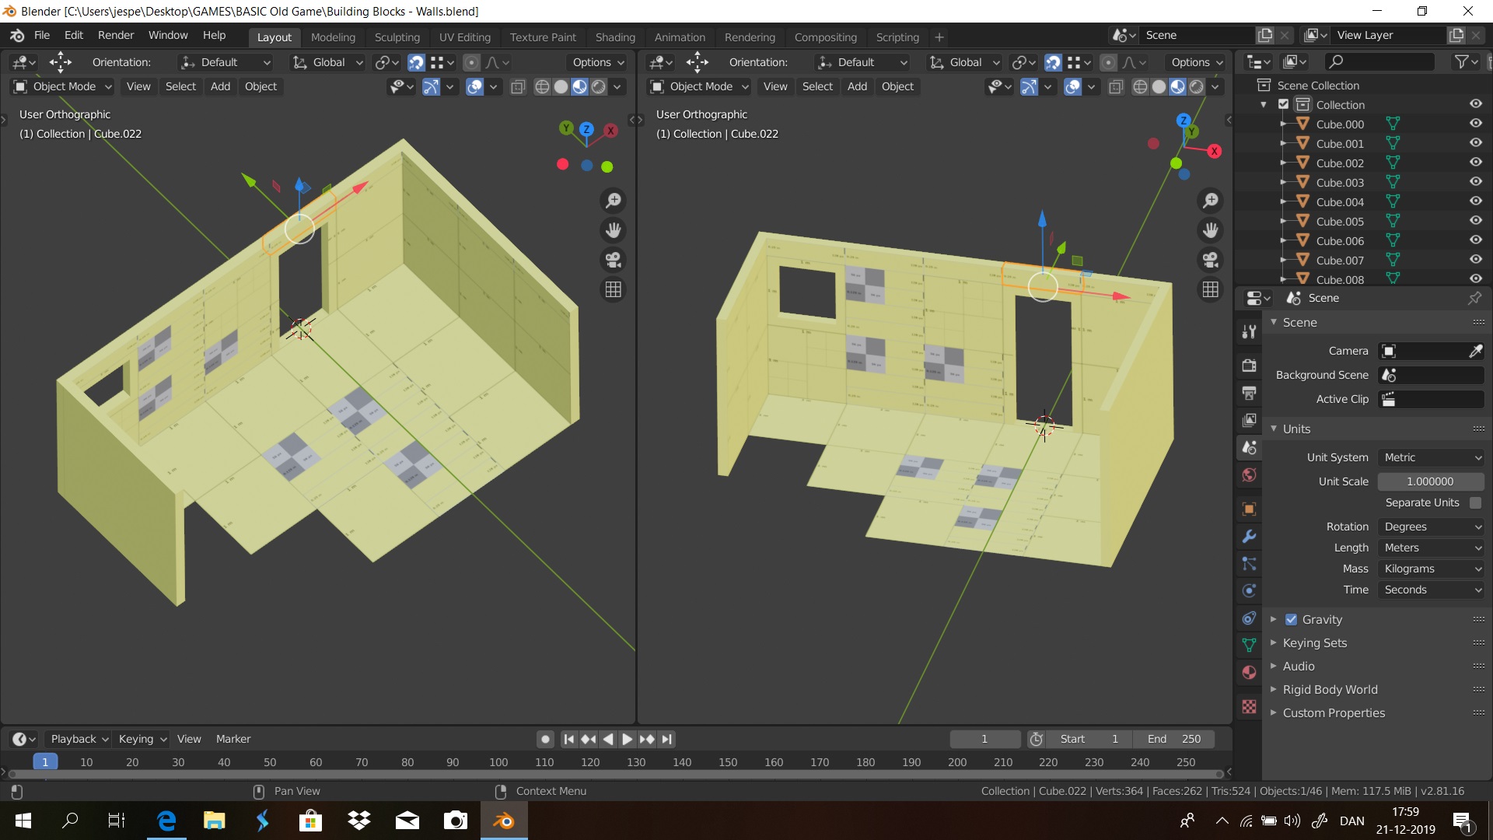Open the Physics properties tab icon
Image resolution: width=1493 pixels, height=840 pixels.
[x=1249, y=590]
